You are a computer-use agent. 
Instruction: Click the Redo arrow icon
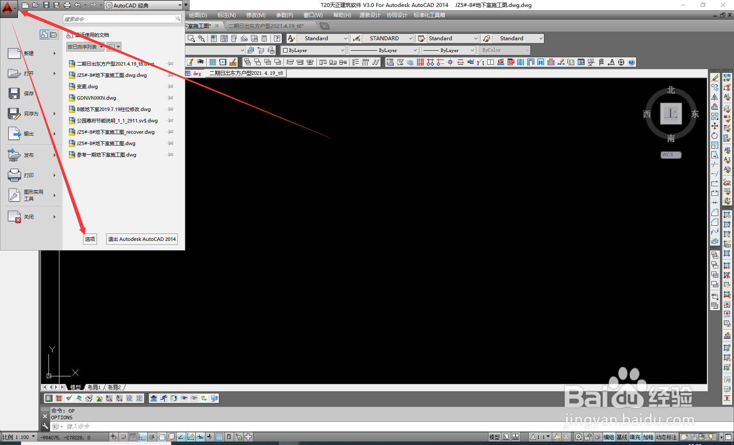pos(93,5)
